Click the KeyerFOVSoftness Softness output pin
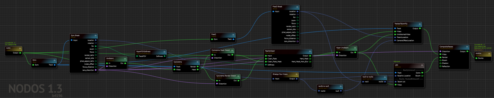The width and height of the screenshot is (494, 98). click(164, 56)
